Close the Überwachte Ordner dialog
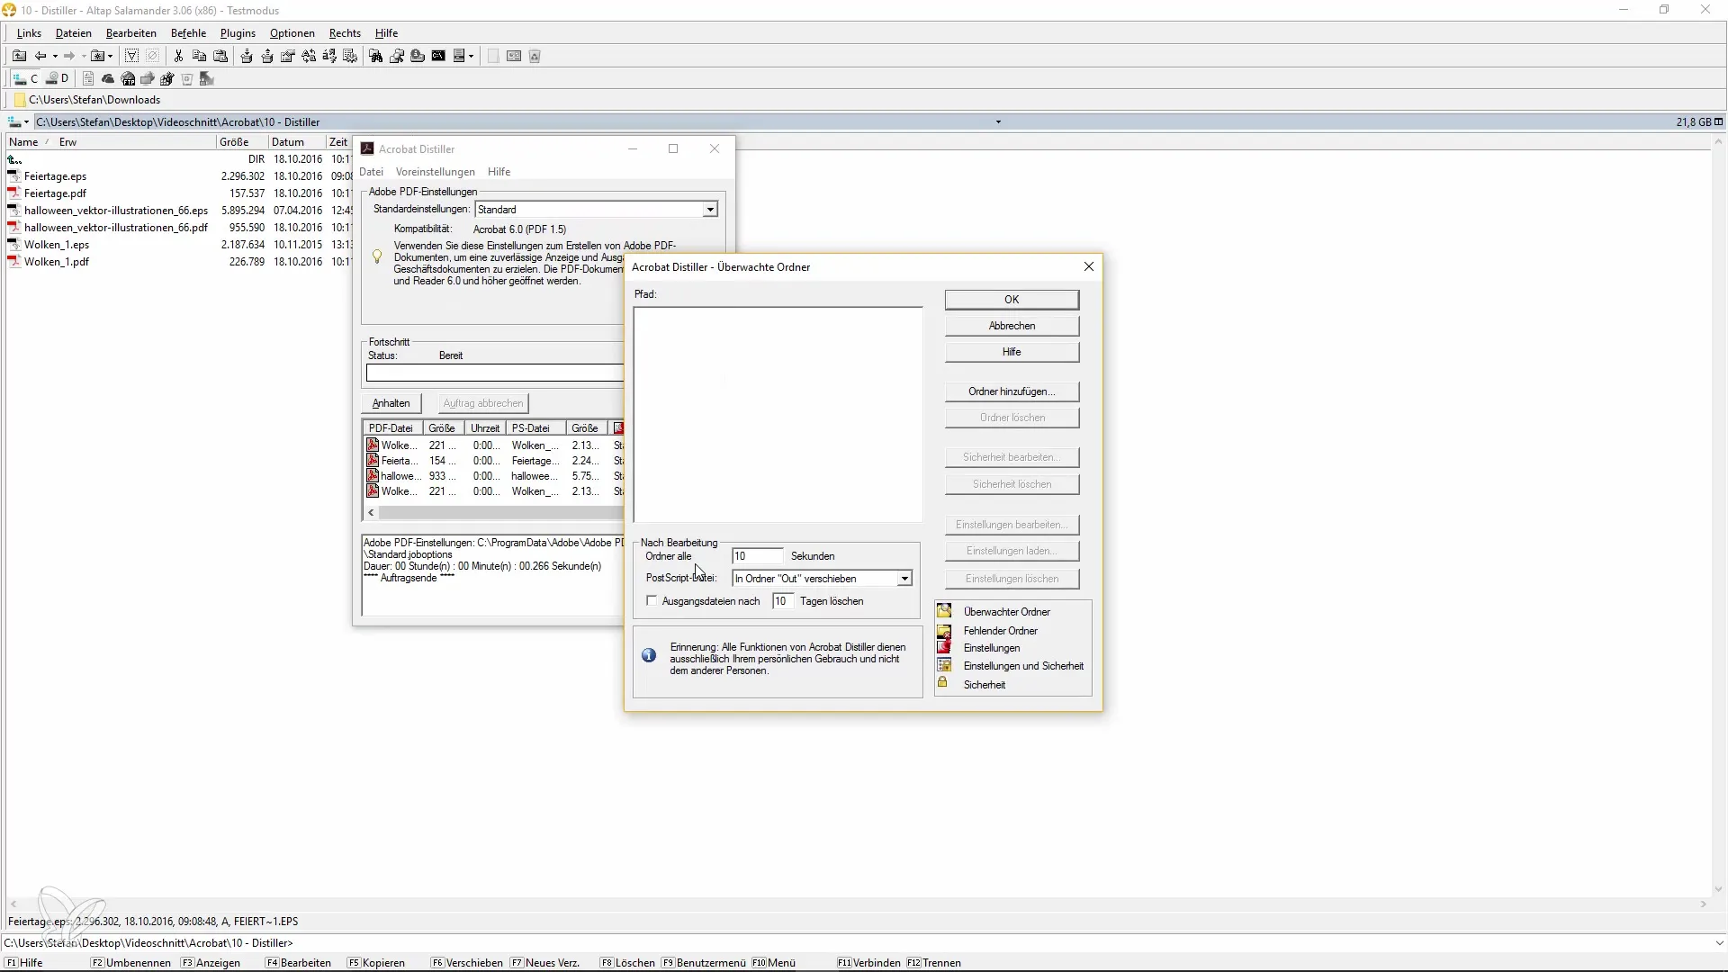Image resolution: width=1728 pixels, height=972 pixels. (1089, 267)
